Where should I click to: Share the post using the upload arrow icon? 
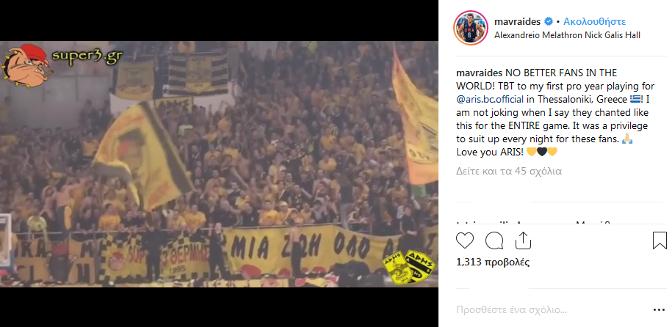pos(523,240)
